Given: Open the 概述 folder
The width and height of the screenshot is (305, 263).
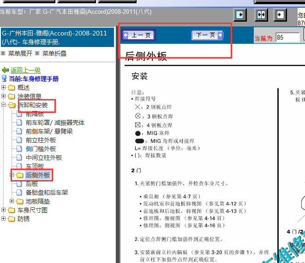Looking at the screenshot, I should click(x=24, y=88).
